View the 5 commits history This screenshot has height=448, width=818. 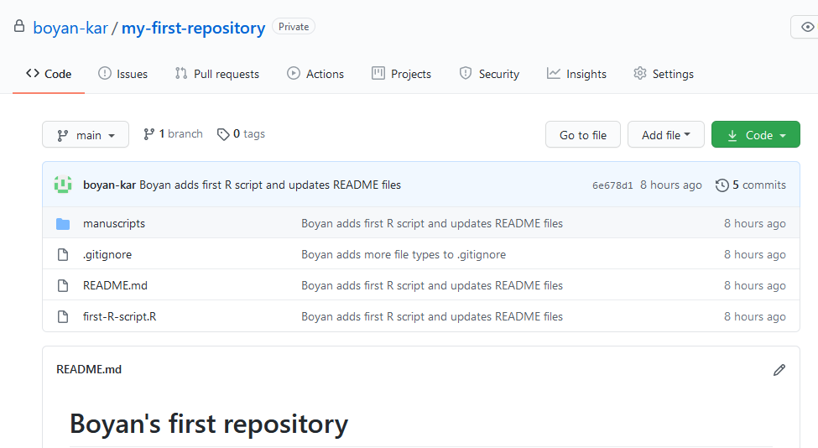click(x=751, y=185)
